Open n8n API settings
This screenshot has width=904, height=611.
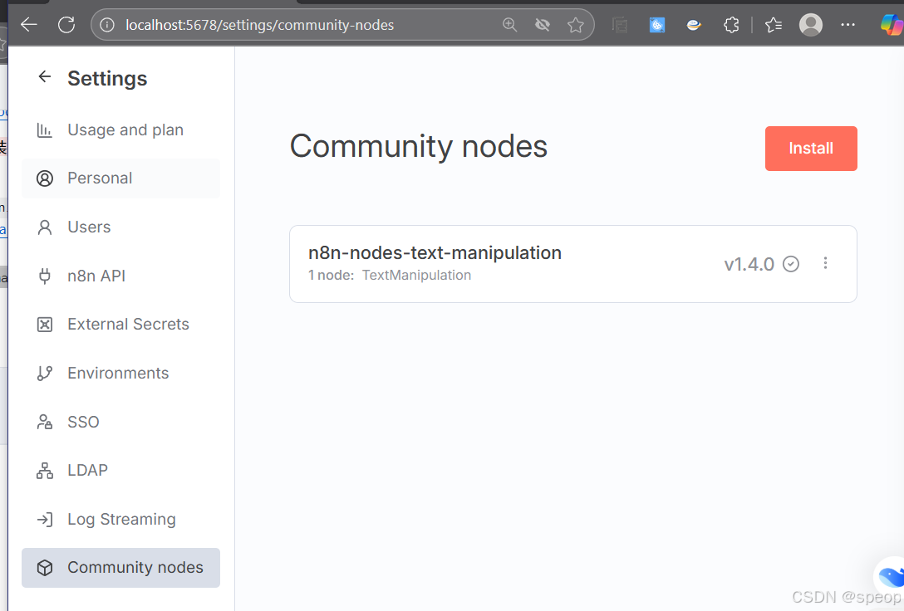(x=120, y=276)
